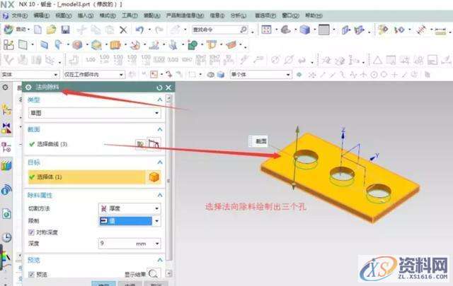Image resolution: width=453 pixels, height=286 pixels.
Task: Open the 文件(F) menu
Action: [x=19, y=16]
